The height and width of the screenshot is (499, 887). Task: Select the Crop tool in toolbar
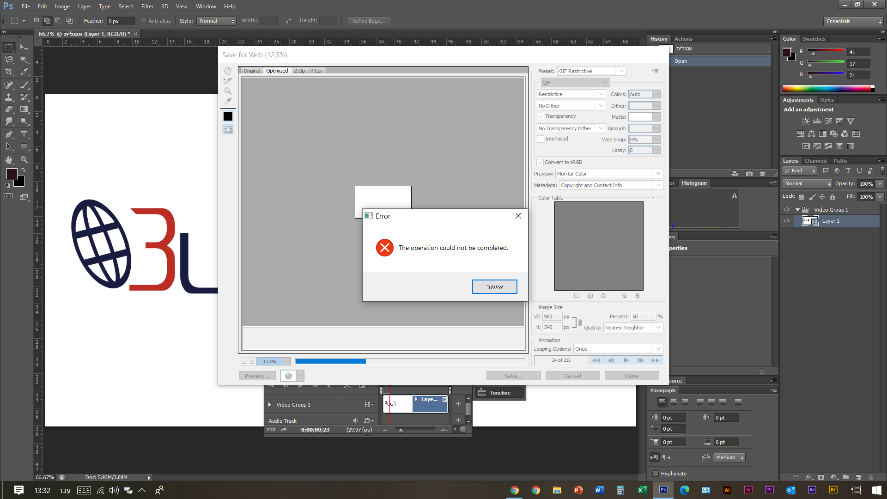click(9, 72)
